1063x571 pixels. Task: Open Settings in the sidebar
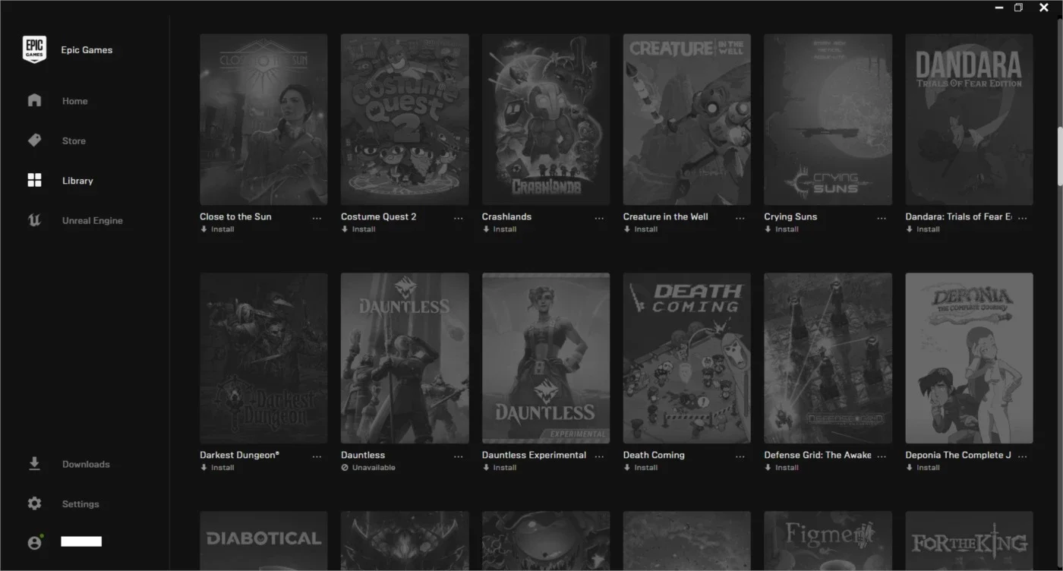tap(80, 504)
